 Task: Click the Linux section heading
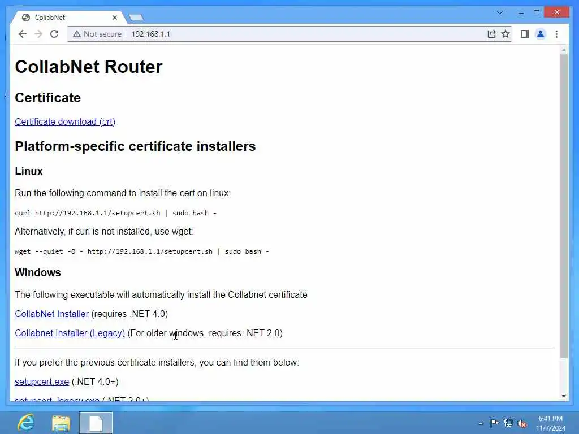point(29,171)
